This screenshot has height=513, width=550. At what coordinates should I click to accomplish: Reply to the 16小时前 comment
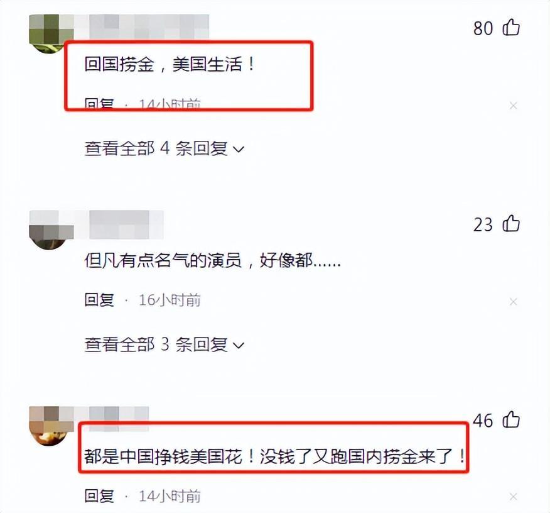(x=99, y=301)
